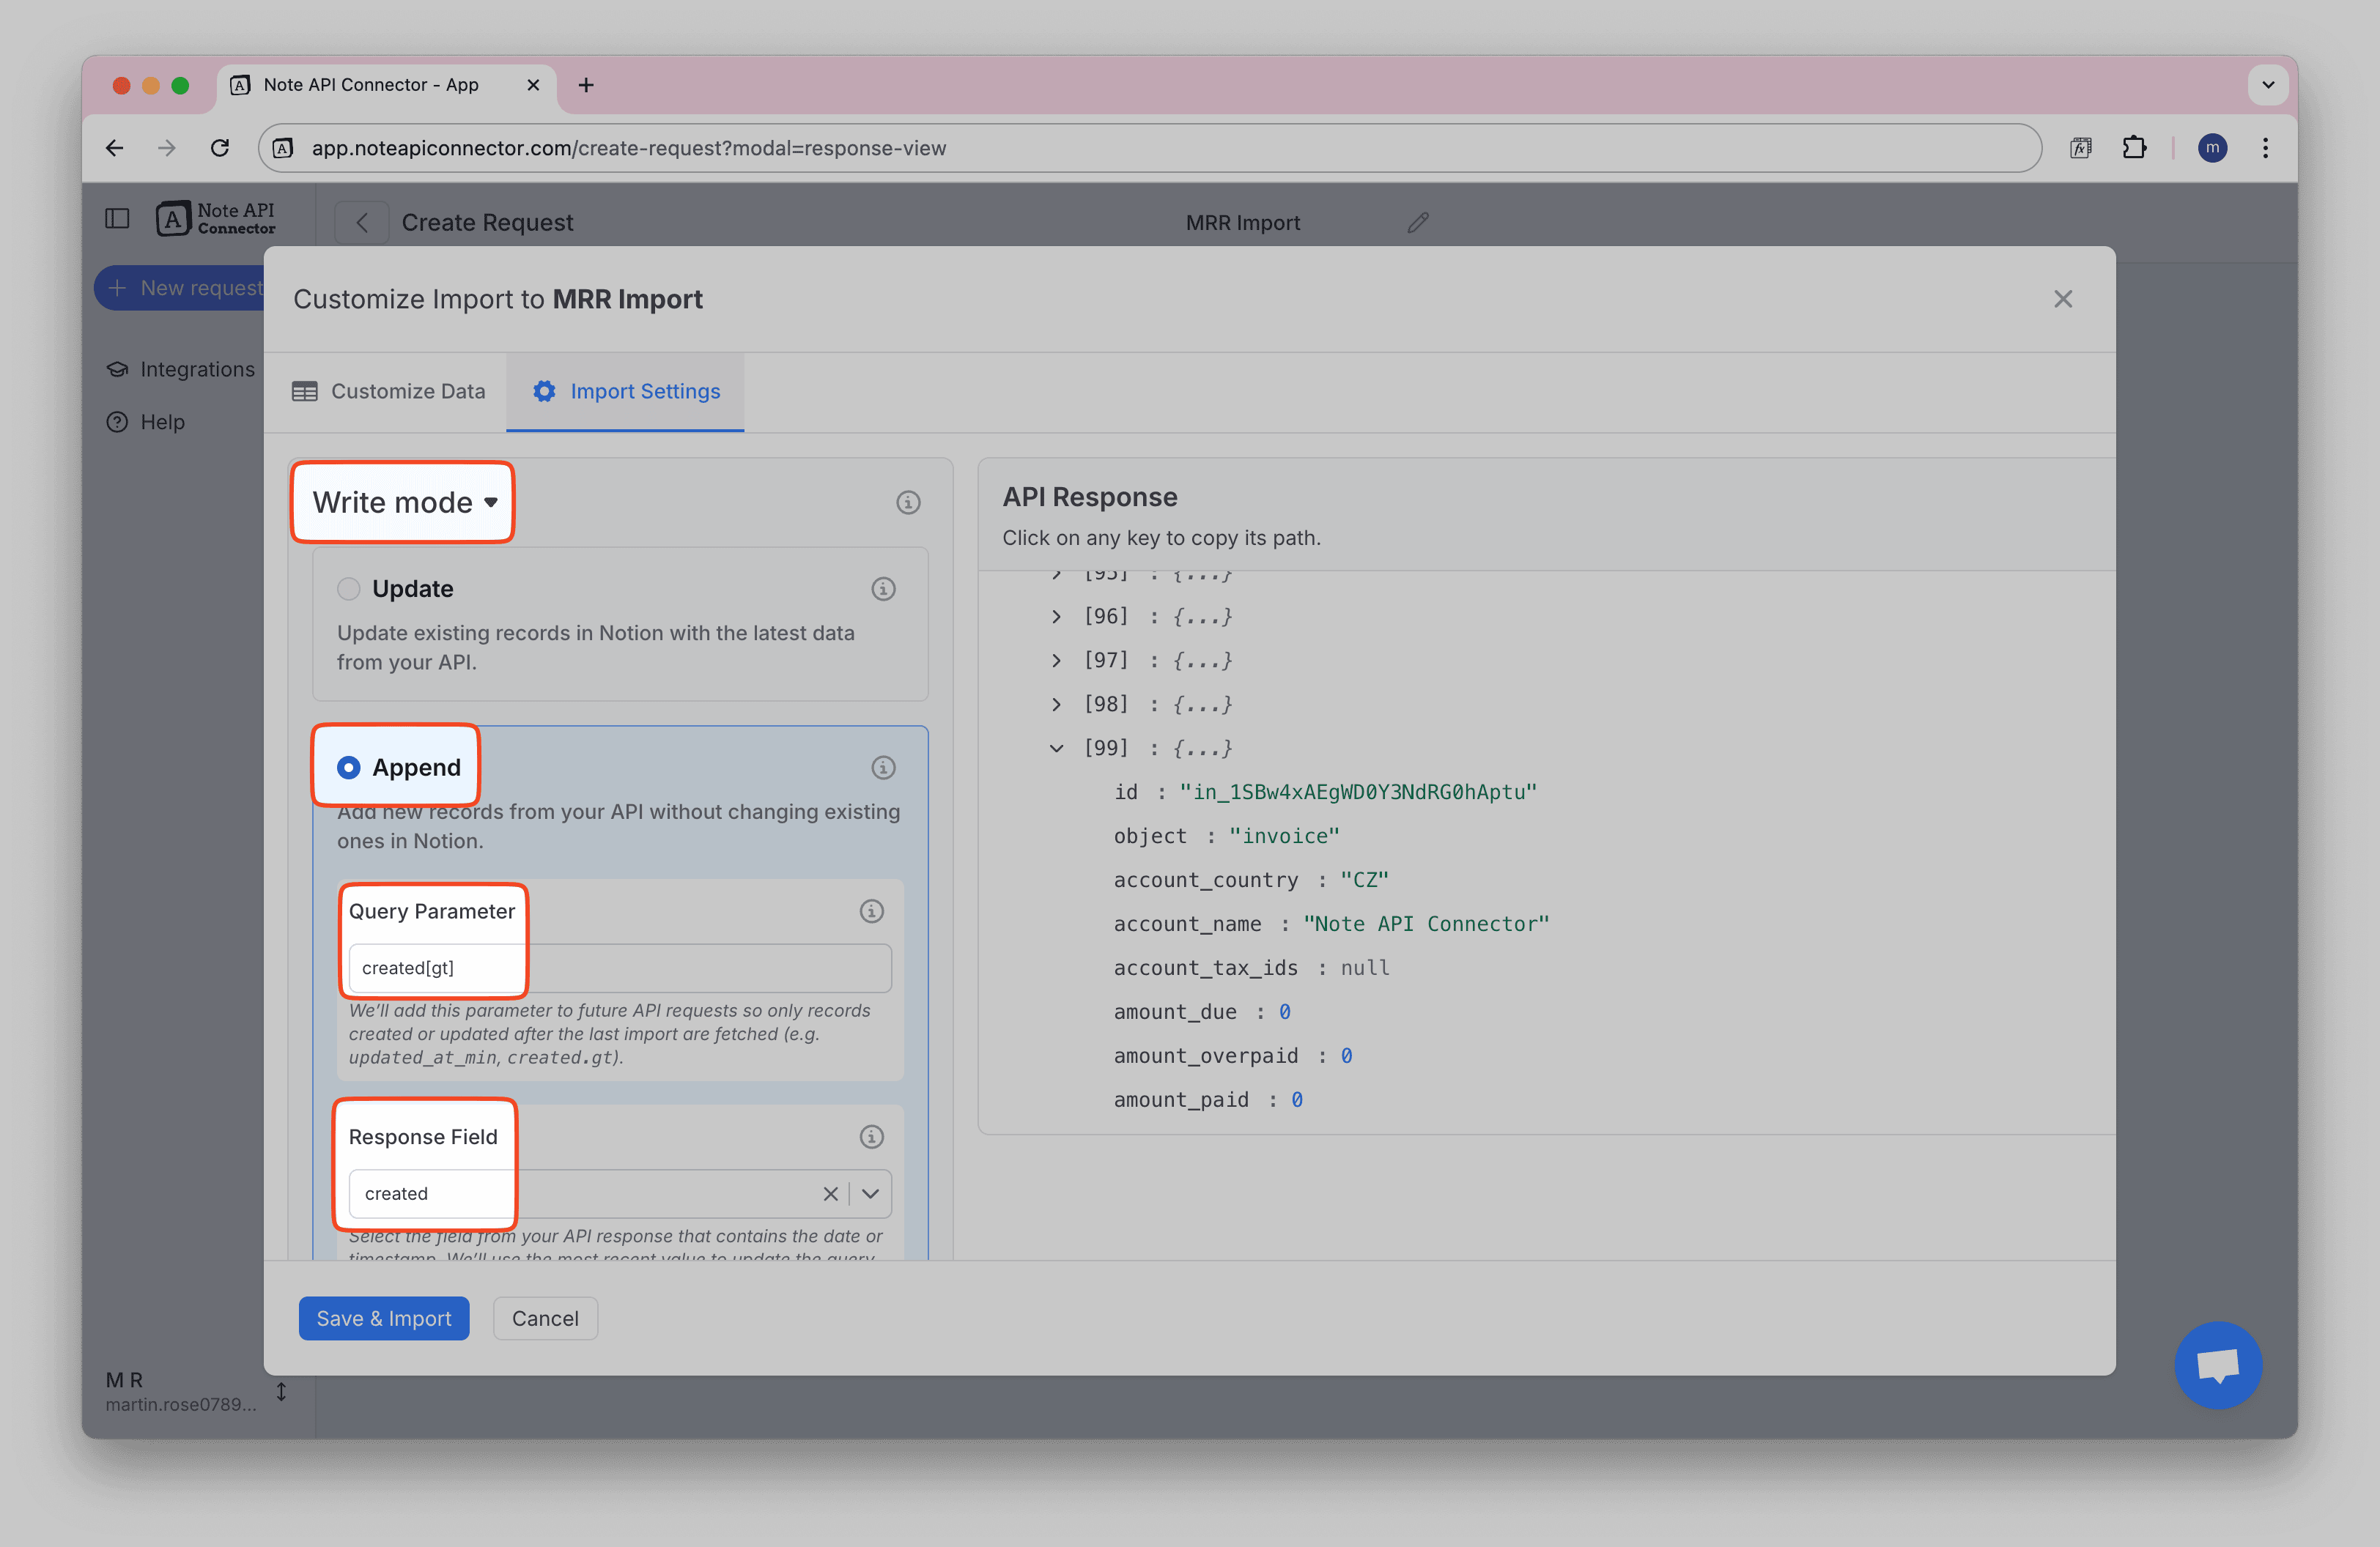
Task: Switch to the Import Settings tab
Action: point(626,392)
